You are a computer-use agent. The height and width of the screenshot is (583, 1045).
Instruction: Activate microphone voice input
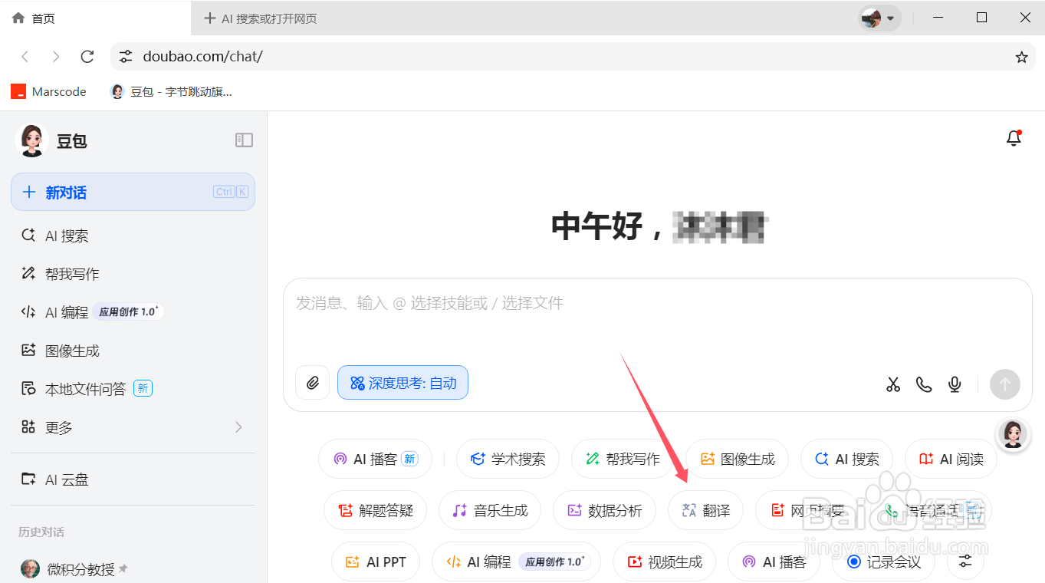(955, 384)
